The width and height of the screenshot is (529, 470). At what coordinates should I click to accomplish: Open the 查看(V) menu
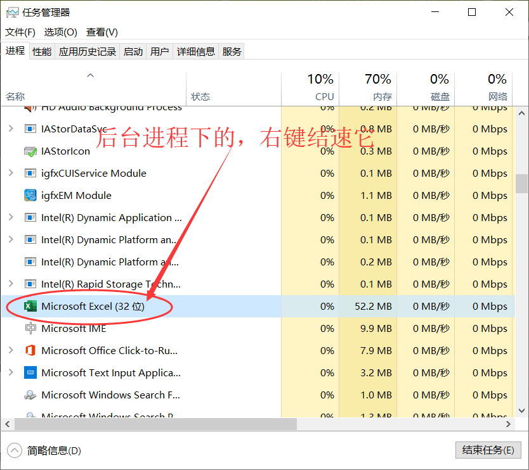click(102, 32)
